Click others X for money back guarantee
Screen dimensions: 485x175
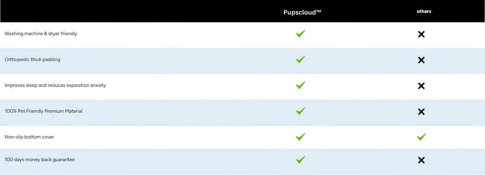tap(421, 160)
